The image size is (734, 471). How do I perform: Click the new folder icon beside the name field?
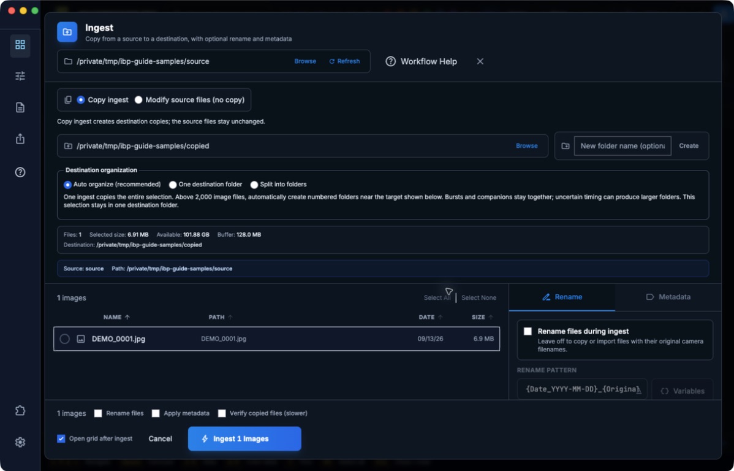coord(566,146)
